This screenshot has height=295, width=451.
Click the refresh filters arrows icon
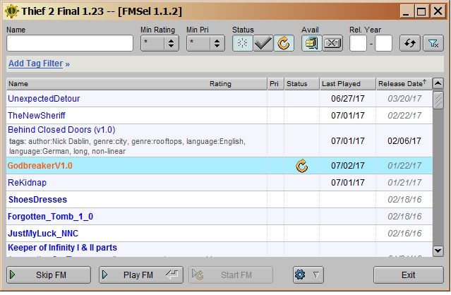point(409,43)
